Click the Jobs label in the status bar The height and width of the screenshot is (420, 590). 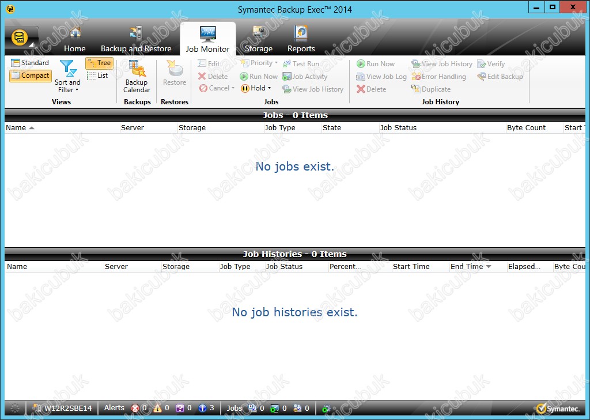tap(235, 408)
